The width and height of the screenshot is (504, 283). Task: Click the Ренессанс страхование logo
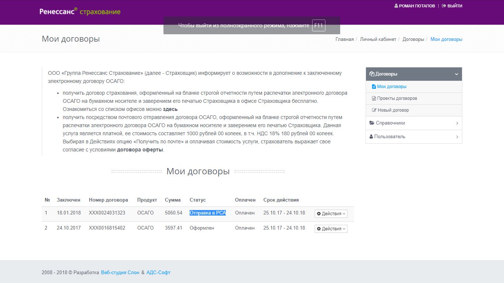[x=80, y=11]
